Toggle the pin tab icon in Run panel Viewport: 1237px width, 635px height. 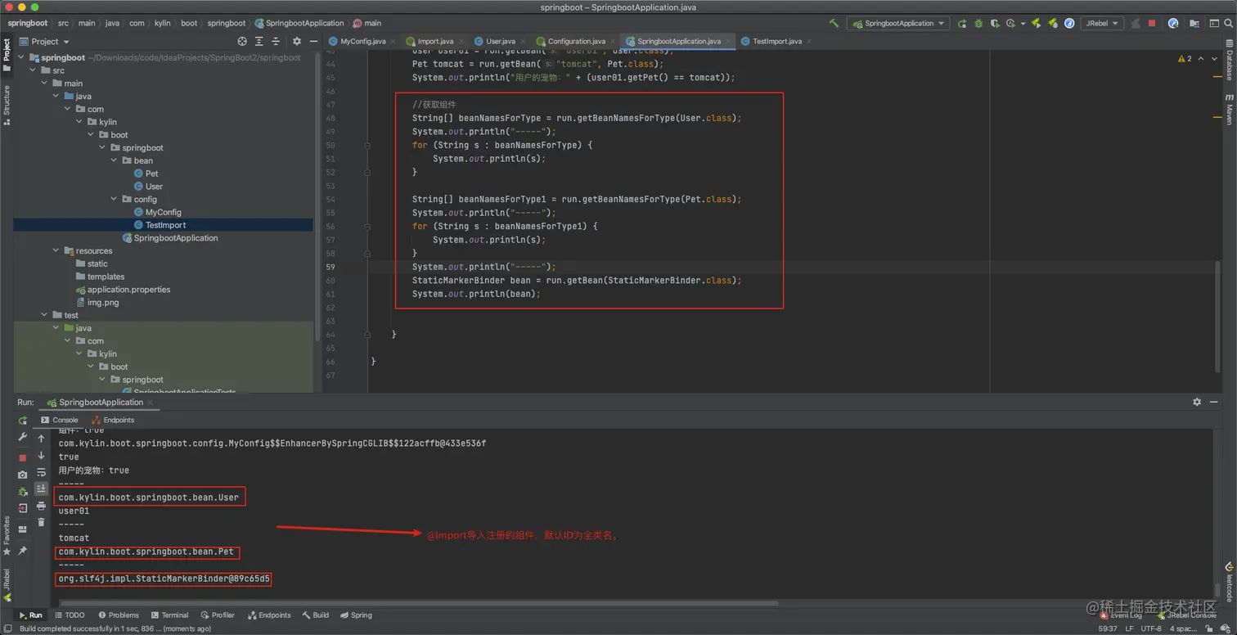pyautogui.click(x=23, y=551)
